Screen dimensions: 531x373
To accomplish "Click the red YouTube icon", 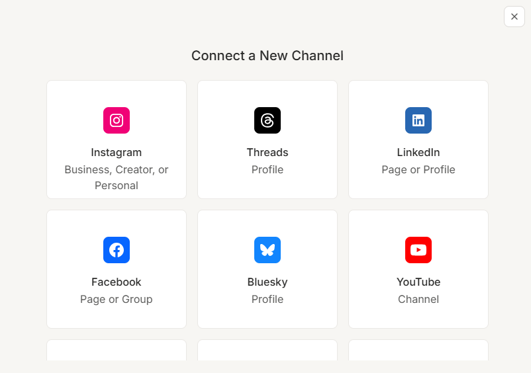I will [x=418, y=250].
